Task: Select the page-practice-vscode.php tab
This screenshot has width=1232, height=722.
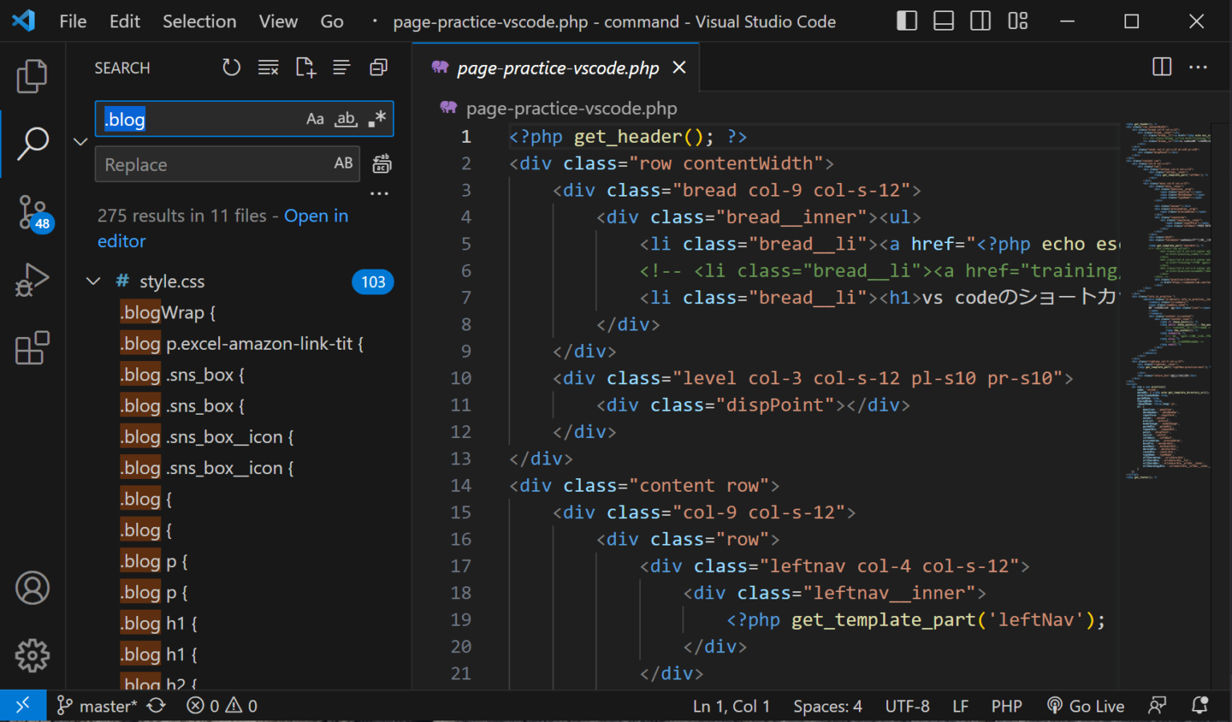Action: point(557,68)
